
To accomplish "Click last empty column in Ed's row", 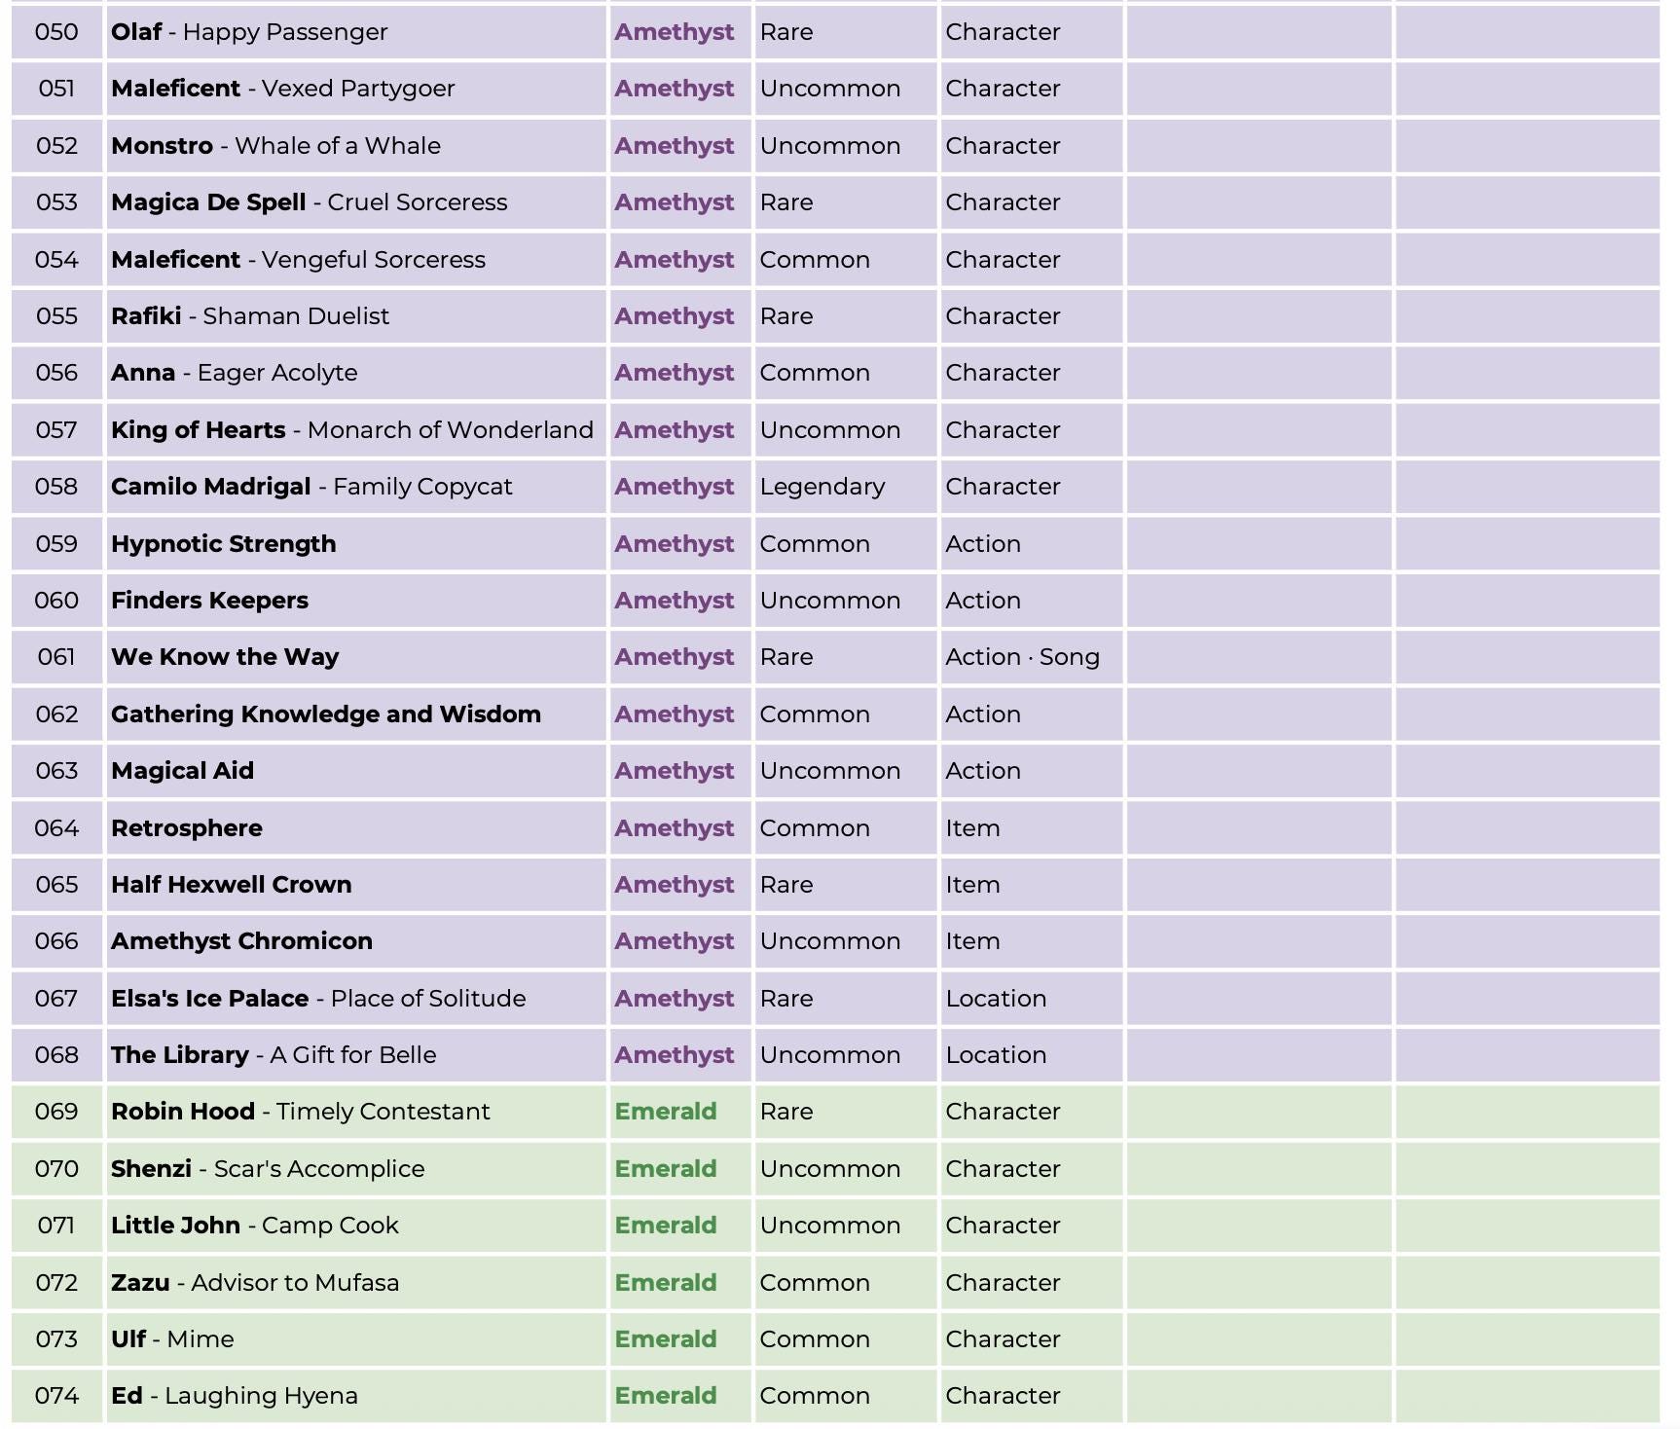I will point(1527,1396).
